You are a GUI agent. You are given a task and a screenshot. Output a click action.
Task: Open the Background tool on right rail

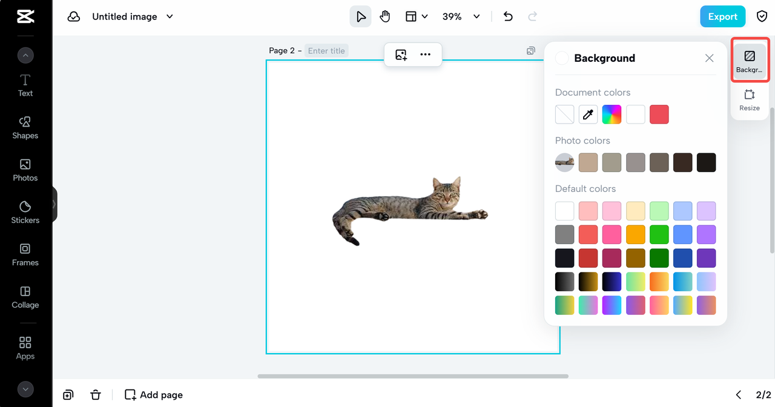pos(750,61)
